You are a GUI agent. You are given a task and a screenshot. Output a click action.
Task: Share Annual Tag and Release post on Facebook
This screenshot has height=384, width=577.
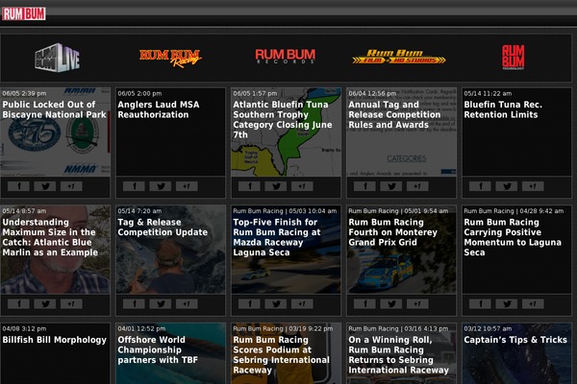364,186
